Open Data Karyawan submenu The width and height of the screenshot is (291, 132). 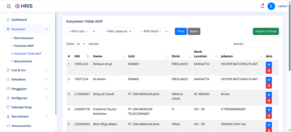[x=24, y=38]
